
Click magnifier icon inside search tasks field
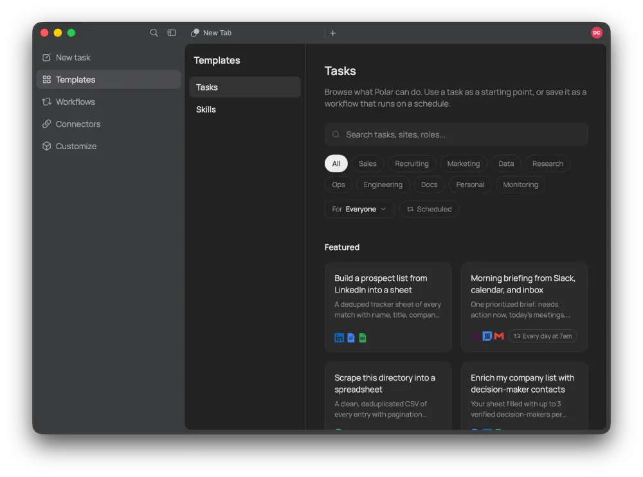(x=336, y=134)
